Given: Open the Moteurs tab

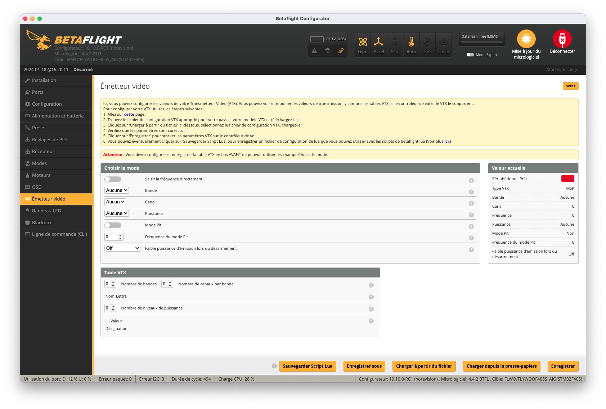Looking at the screenshot, I should pyautogui.click(x=56, y=175).
